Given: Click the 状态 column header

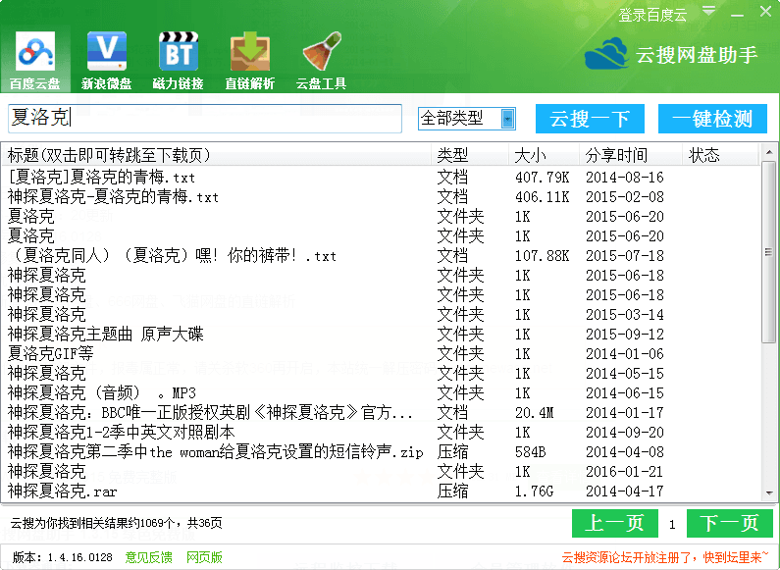Looking at the screenshot, I should [x=720, y=155].
